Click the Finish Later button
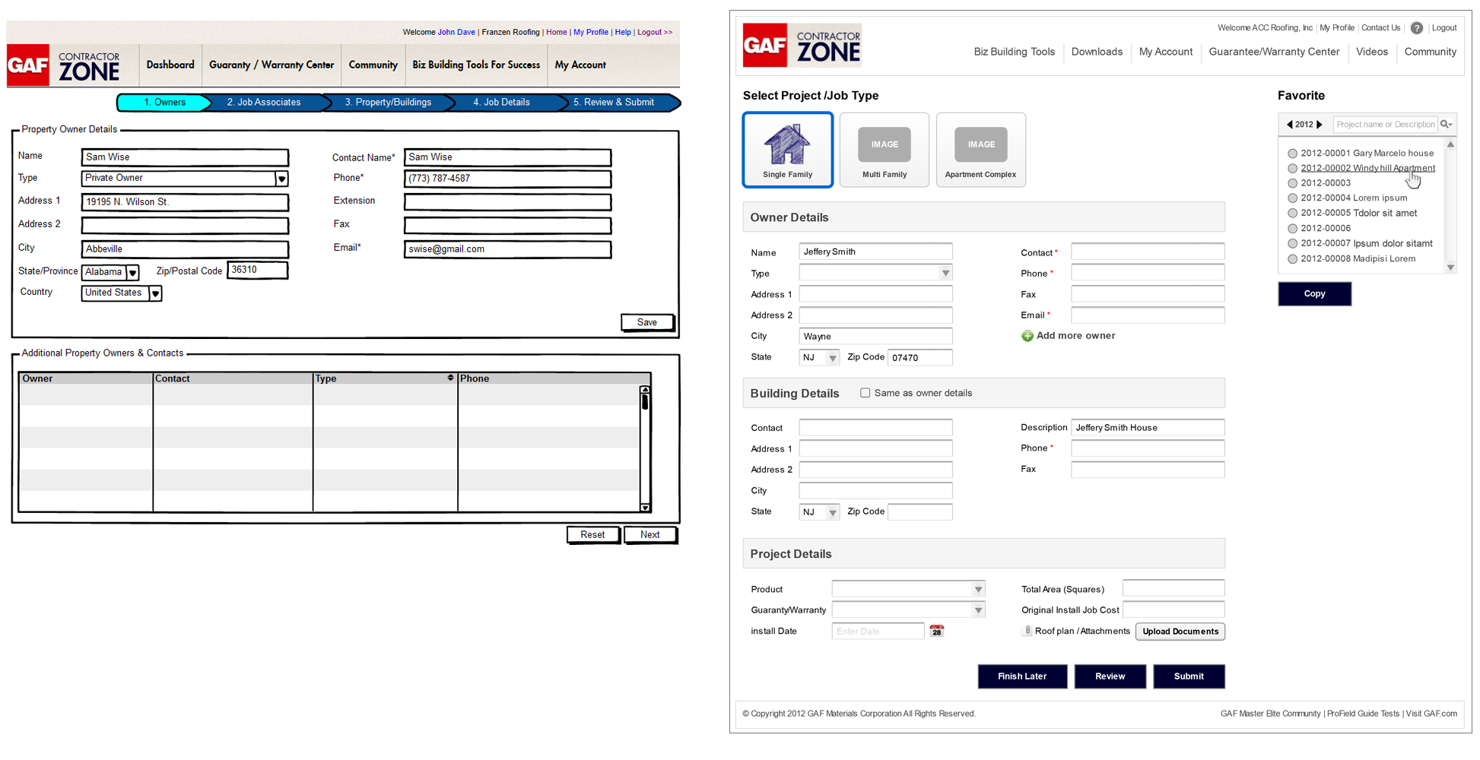This screenshot has width=1480, height=760. point(1021,676)
